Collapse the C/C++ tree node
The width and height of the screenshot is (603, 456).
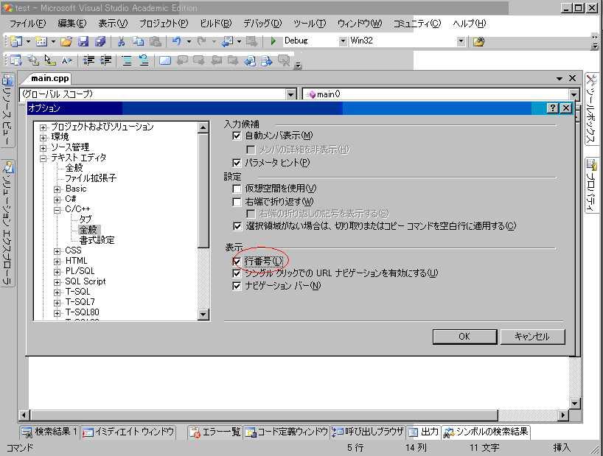point(57,209)
